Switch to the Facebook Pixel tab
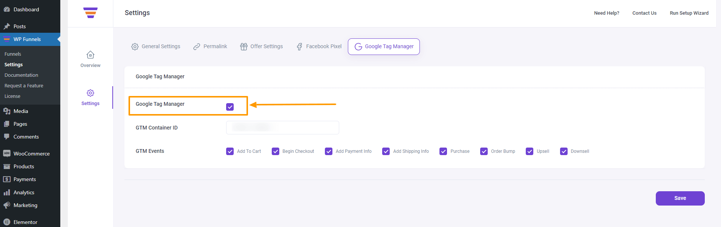This screenshot has height=227, width=721. 319,47
